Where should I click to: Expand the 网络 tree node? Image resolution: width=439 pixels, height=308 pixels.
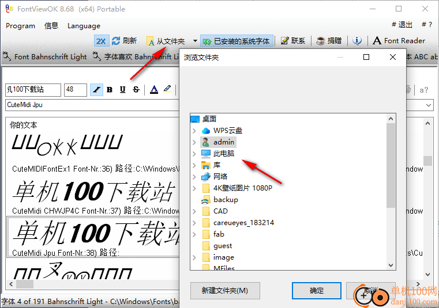coord(194,177)
